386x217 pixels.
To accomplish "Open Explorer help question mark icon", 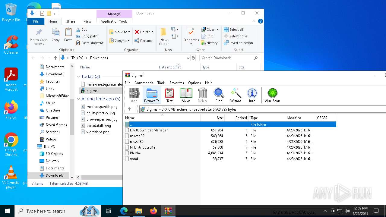I will coord(261,21).
